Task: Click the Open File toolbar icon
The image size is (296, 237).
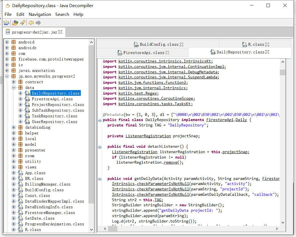Action: 7,23
